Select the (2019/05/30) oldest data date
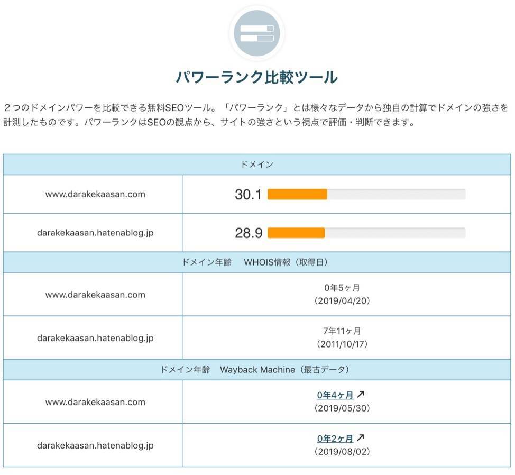The height and width of the screenshot is (475, 515). 342,408
